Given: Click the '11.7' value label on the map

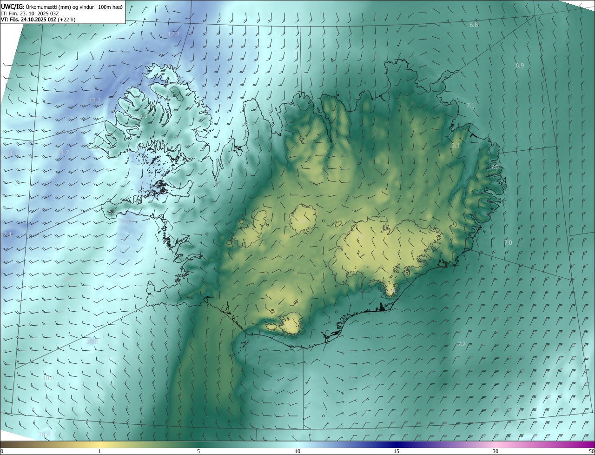Looking at the screenshot, I should pos(63,153).
